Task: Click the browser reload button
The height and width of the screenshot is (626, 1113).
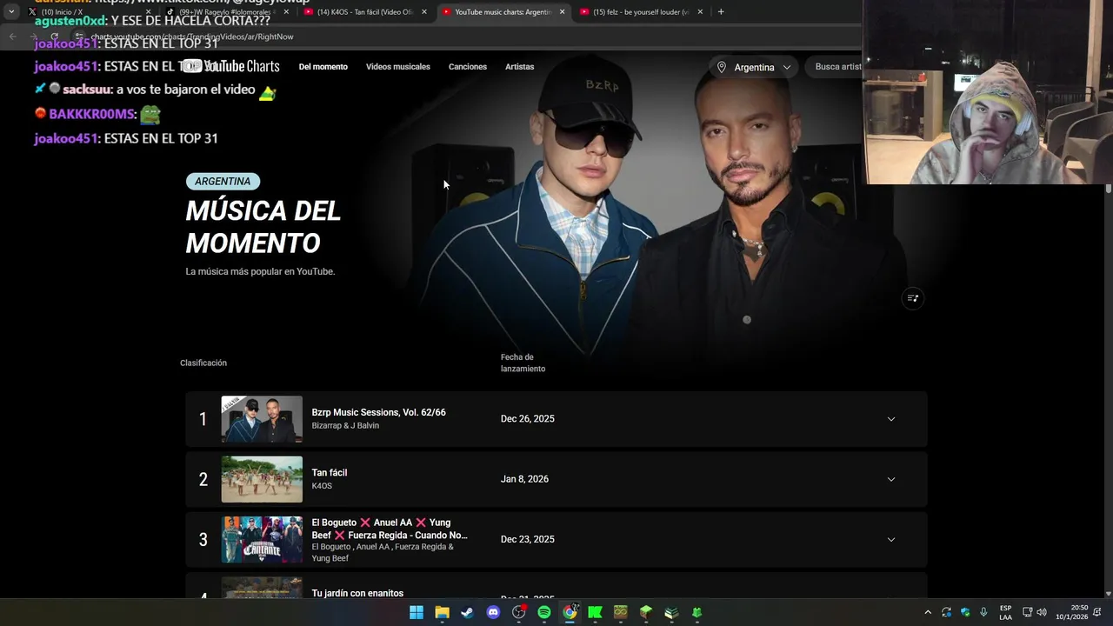Action: click(x=54, y=37)
